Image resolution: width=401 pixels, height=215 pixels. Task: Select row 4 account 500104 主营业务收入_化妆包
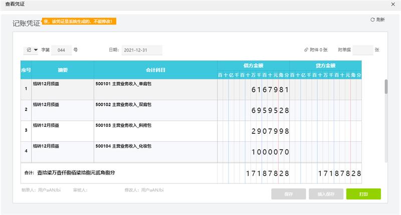point(123,146)
